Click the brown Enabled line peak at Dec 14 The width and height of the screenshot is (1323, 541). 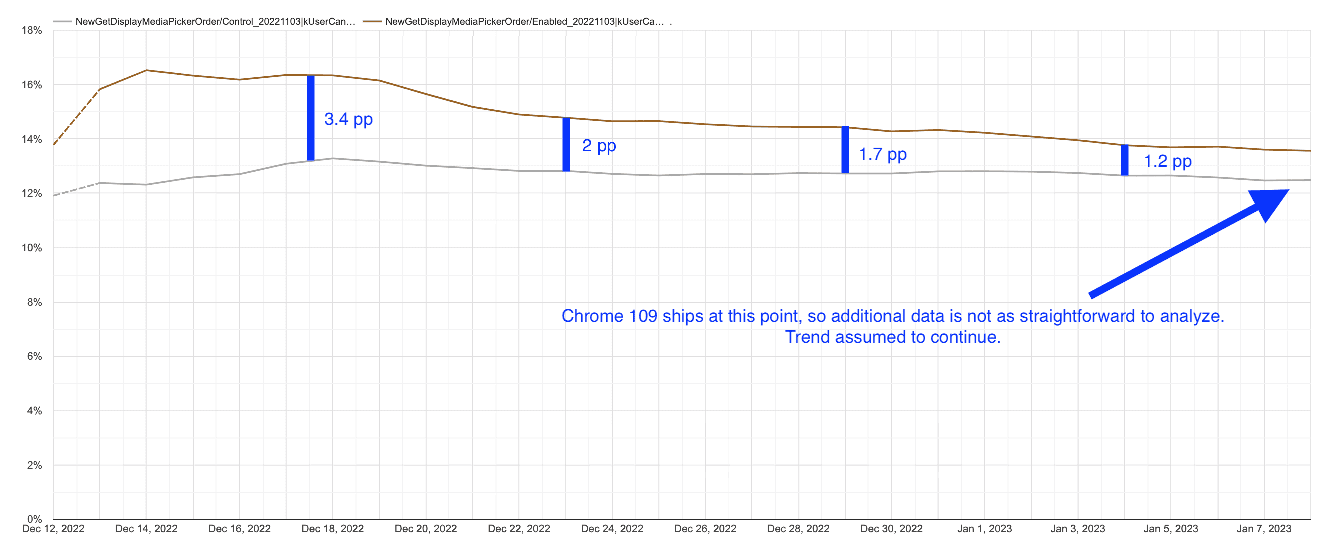pyautogui.click(x=146, y=70)
